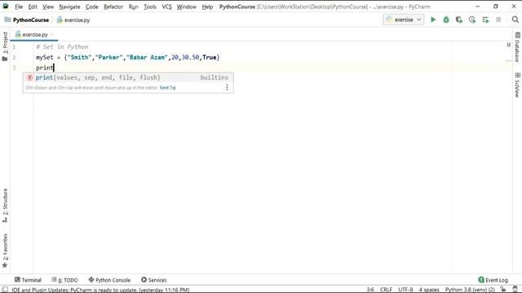Open the Terminal tool window
This screenshot has width=522, height=293.
(28, 280)
